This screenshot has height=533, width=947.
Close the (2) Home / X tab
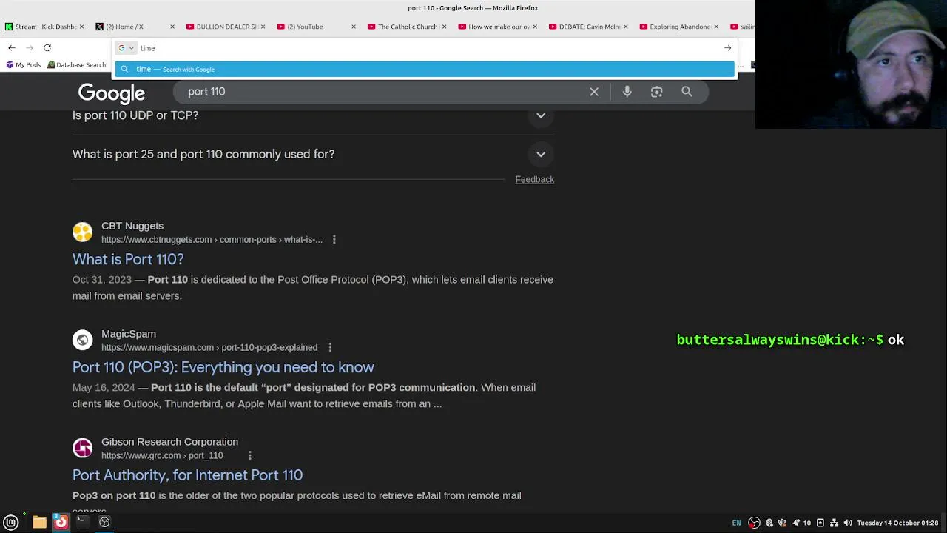(172, 27)
